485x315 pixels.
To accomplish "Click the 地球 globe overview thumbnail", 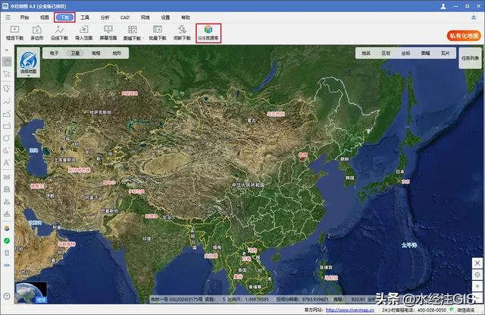I will pos(31,293).
